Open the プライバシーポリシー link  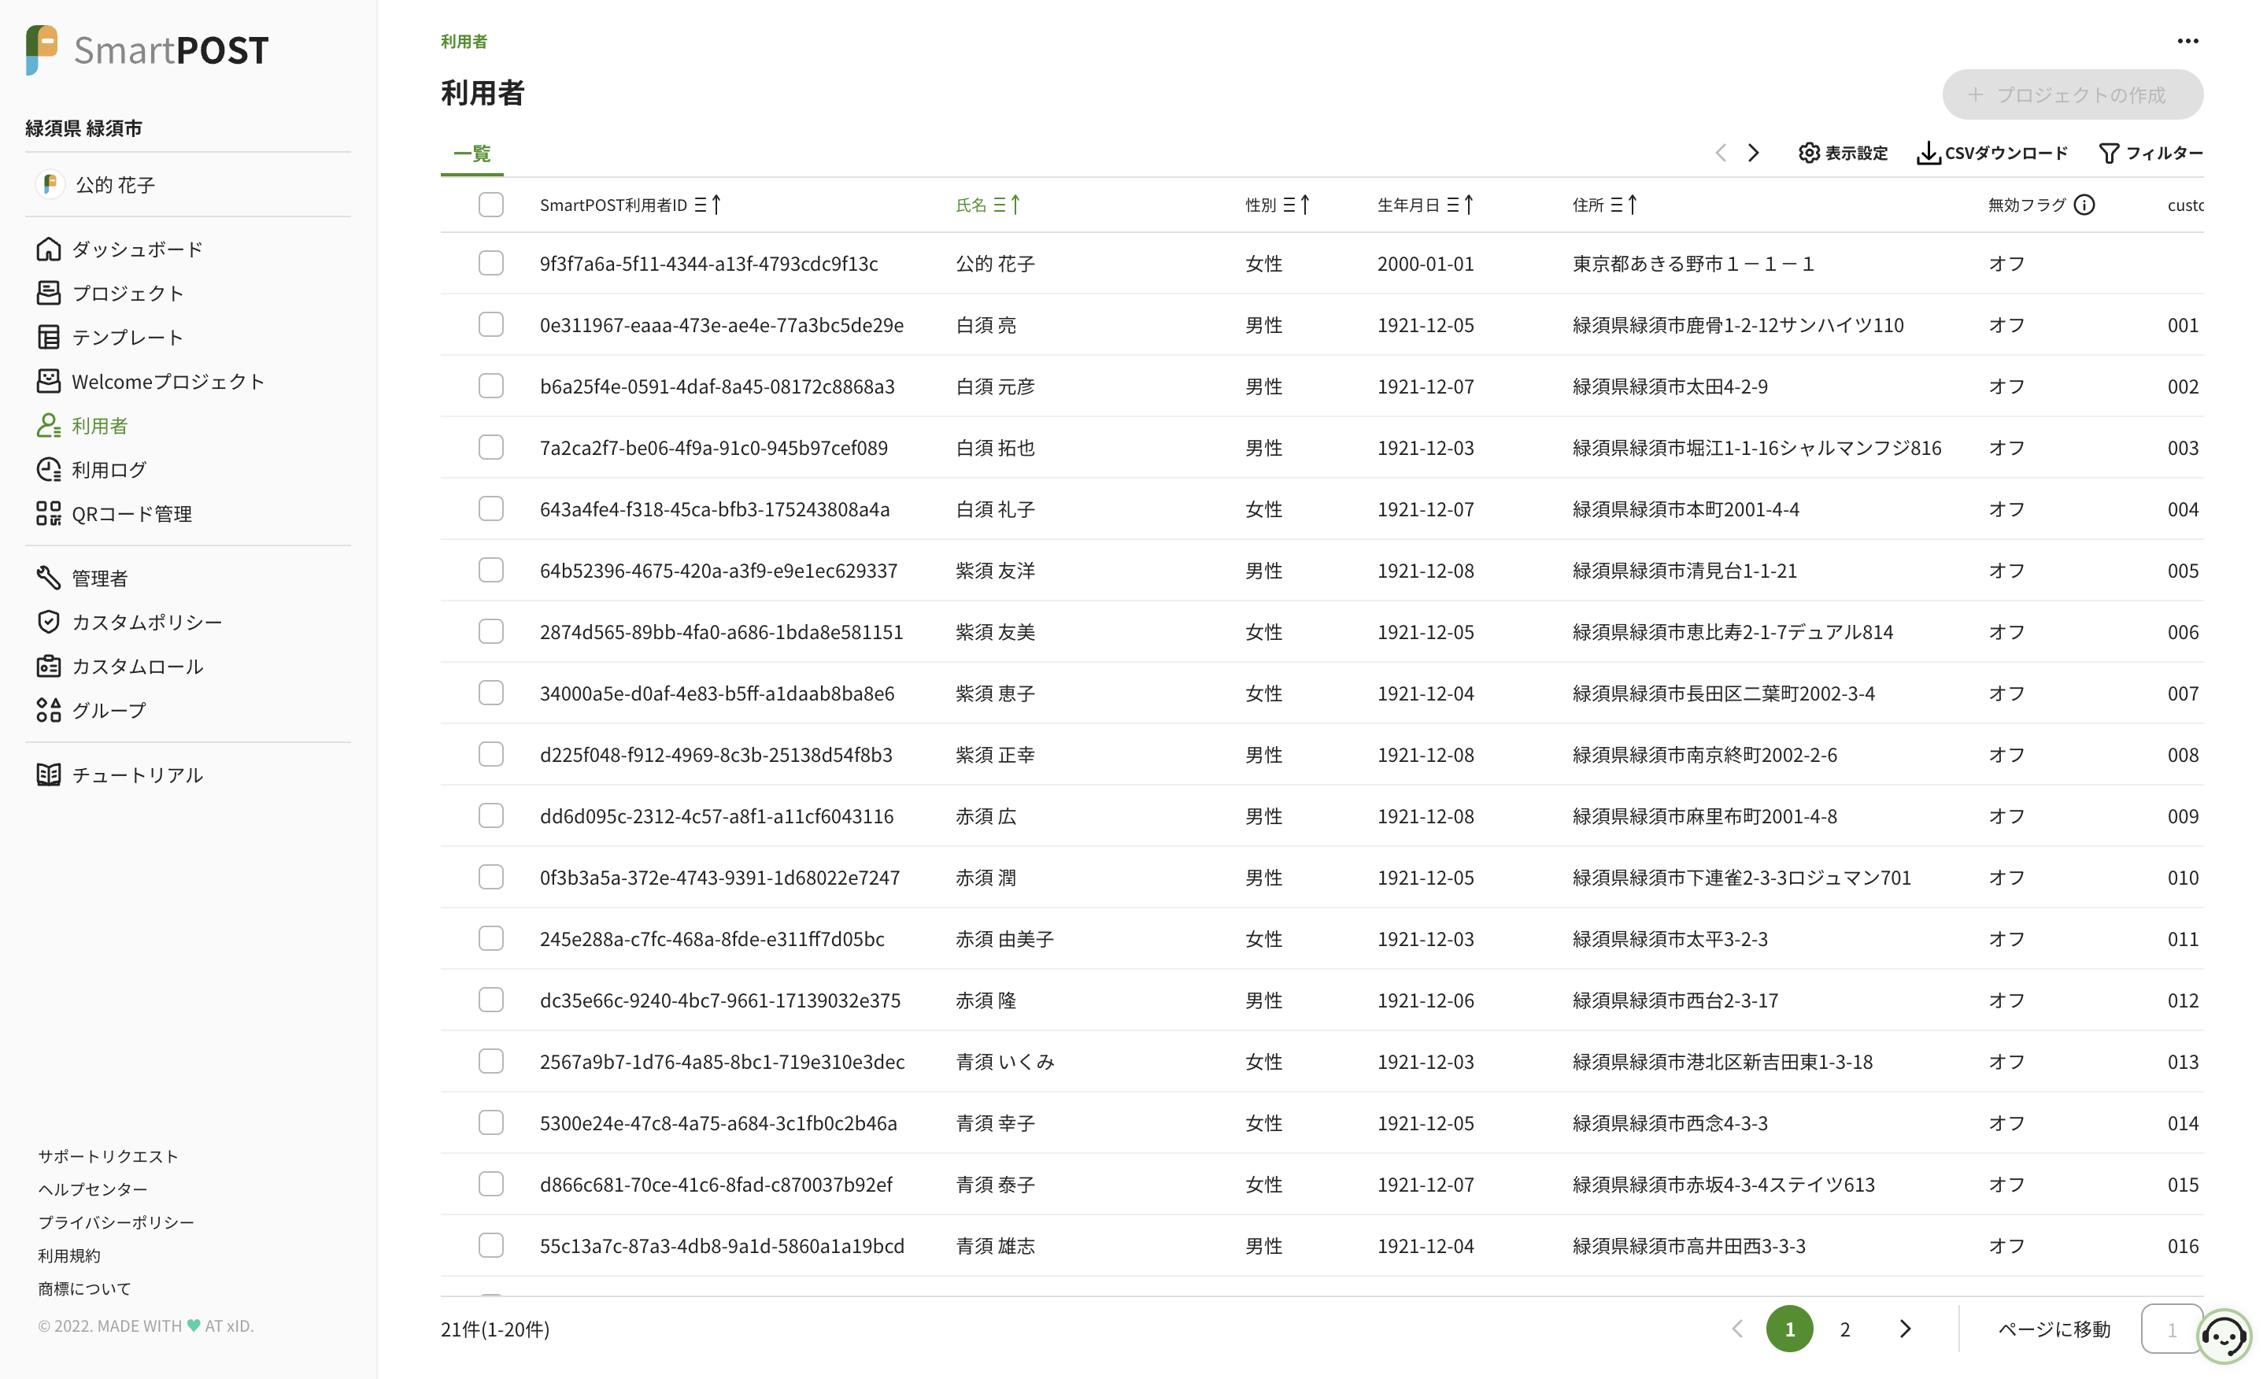pos(116,1222)
